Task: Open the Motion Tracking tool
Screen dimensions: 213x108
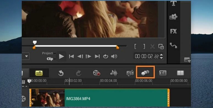Action: point(145,73)
